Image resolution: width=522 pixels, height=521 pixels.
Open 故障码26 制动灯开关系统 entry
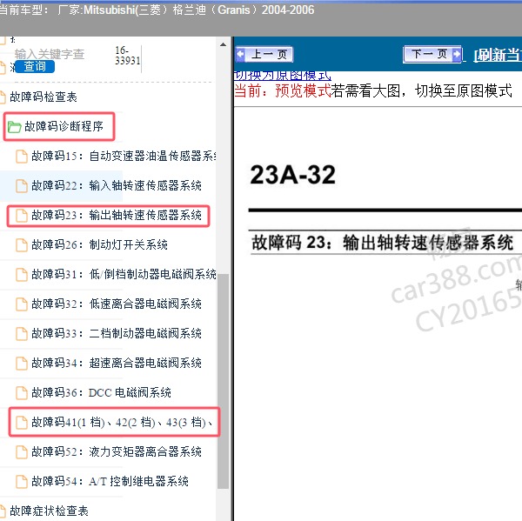point(99,244)
